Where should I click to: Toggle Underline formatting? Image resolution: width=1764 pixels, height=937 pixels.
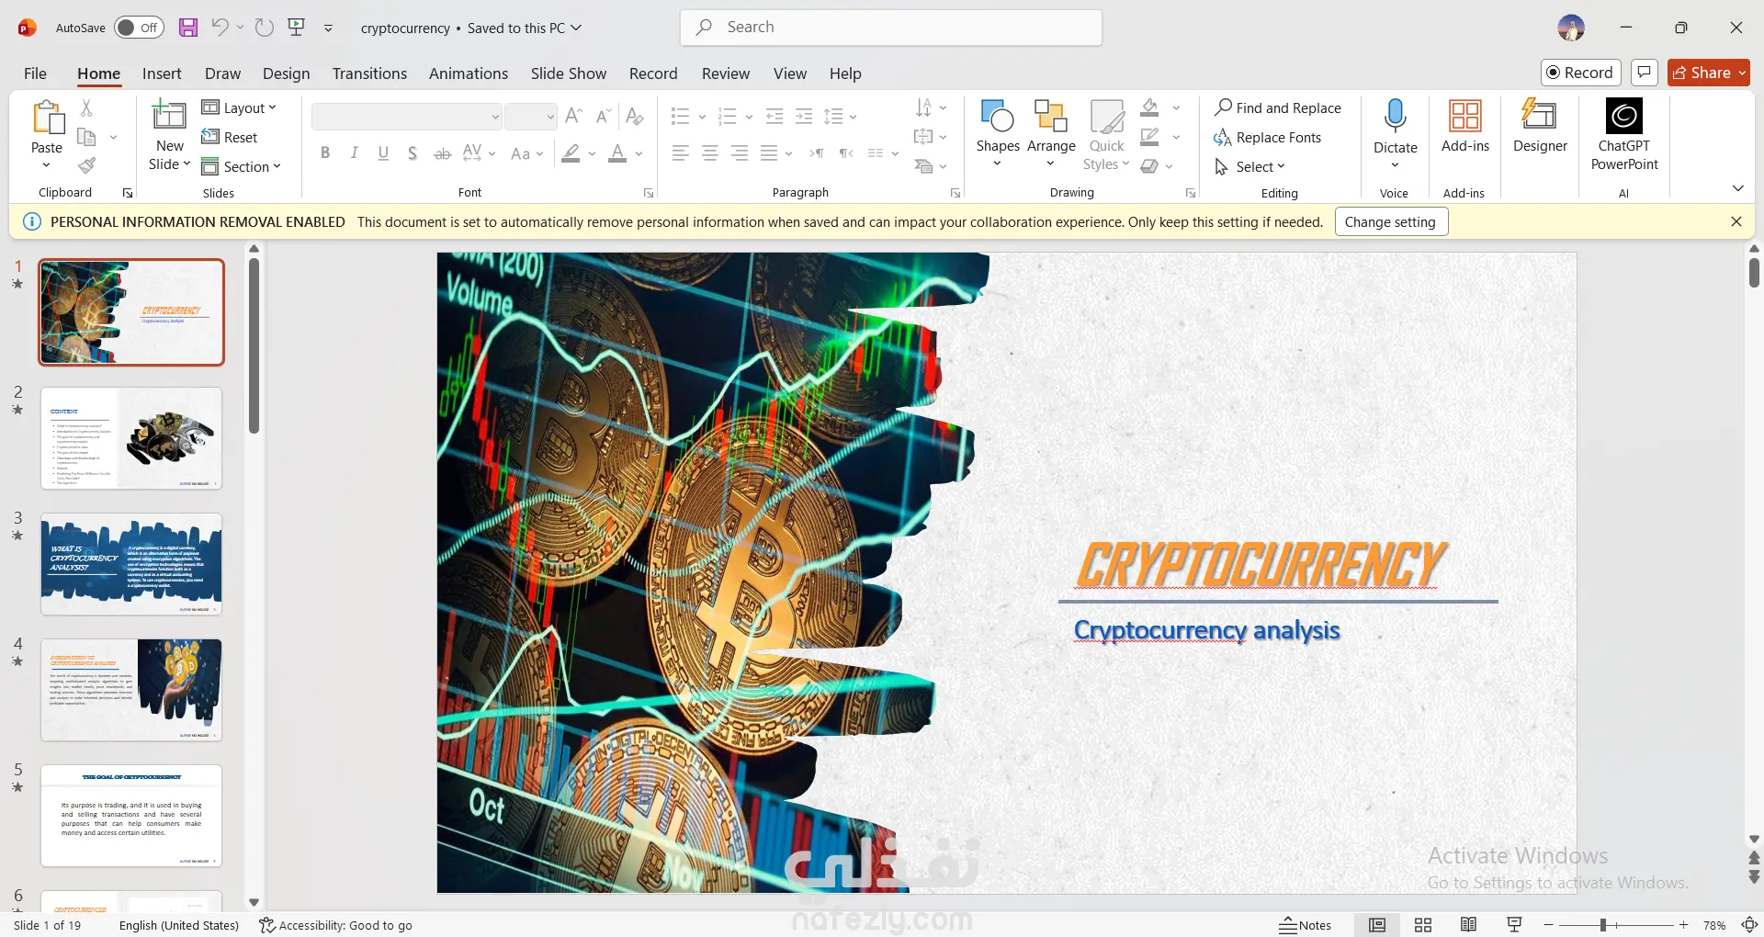[x=384, y=153]
